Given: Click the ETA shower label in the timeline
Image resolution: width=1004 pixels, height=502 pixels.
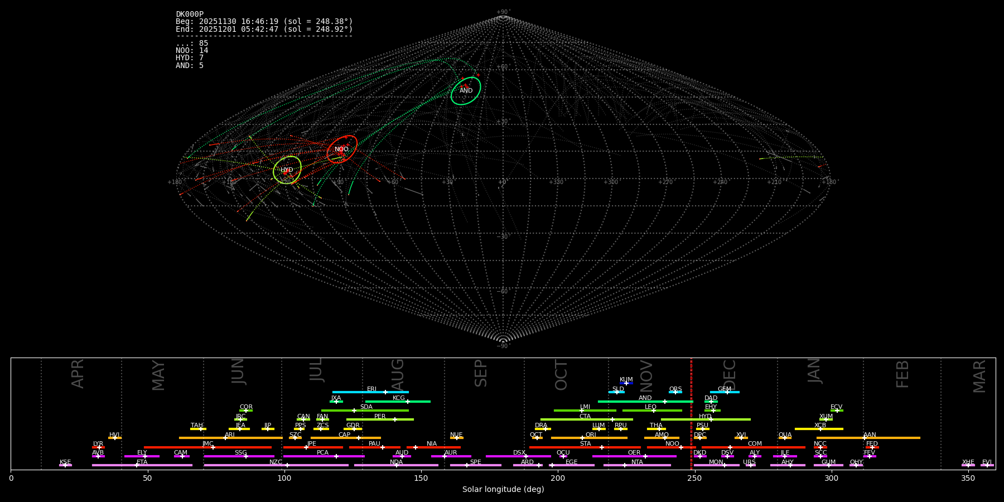Looking at the screenshot, I should point(142,462).
